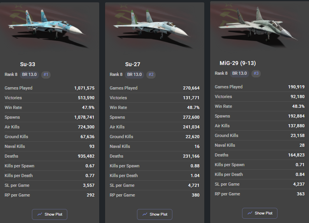
Task: Select the MiG-29 (9-13) title
Action: point(237,63)
